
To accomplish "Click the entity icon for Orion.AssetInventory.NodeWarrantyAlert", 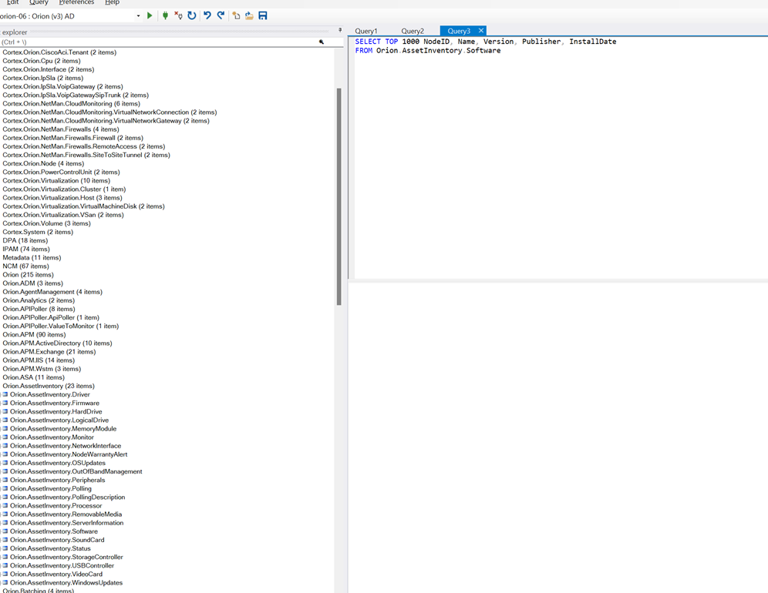I will [x=5, y=454].
